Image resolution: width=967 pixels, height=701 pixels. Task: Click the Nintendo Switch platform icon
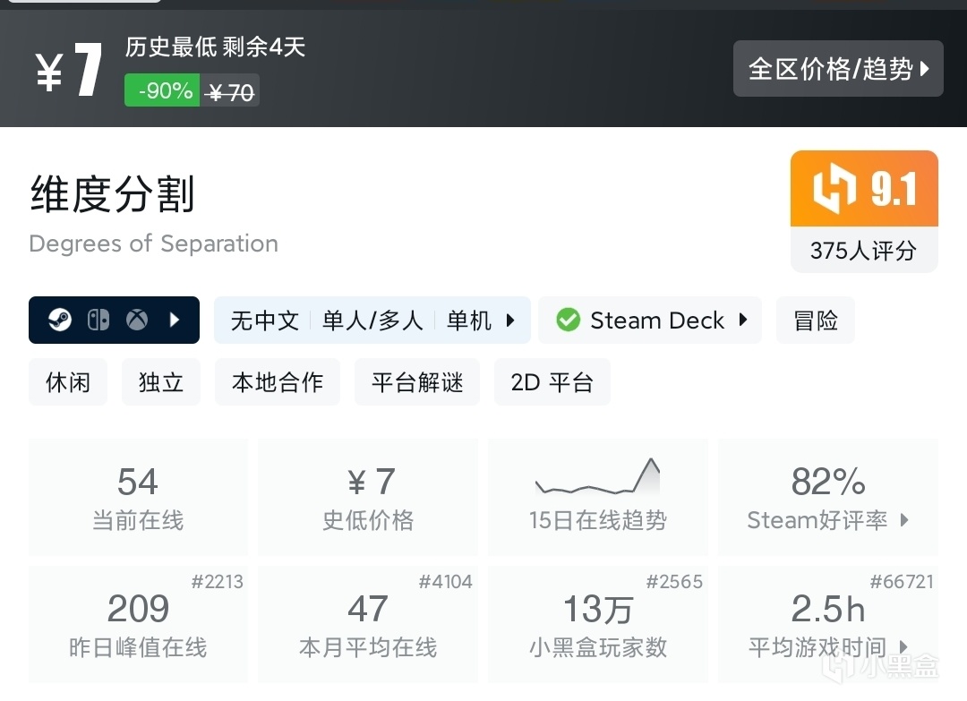point(98,321)
